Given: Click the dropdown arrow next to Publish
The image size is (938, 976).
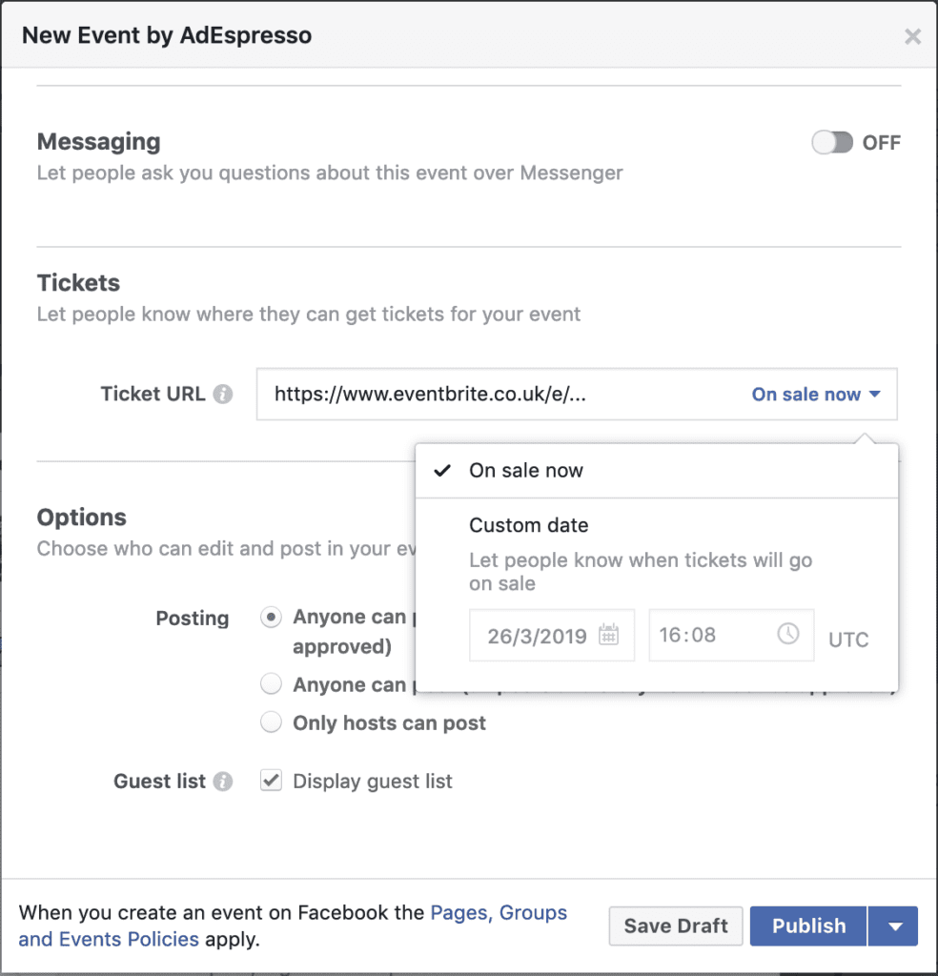Looking at the screenshot, I should pos(893,925).
